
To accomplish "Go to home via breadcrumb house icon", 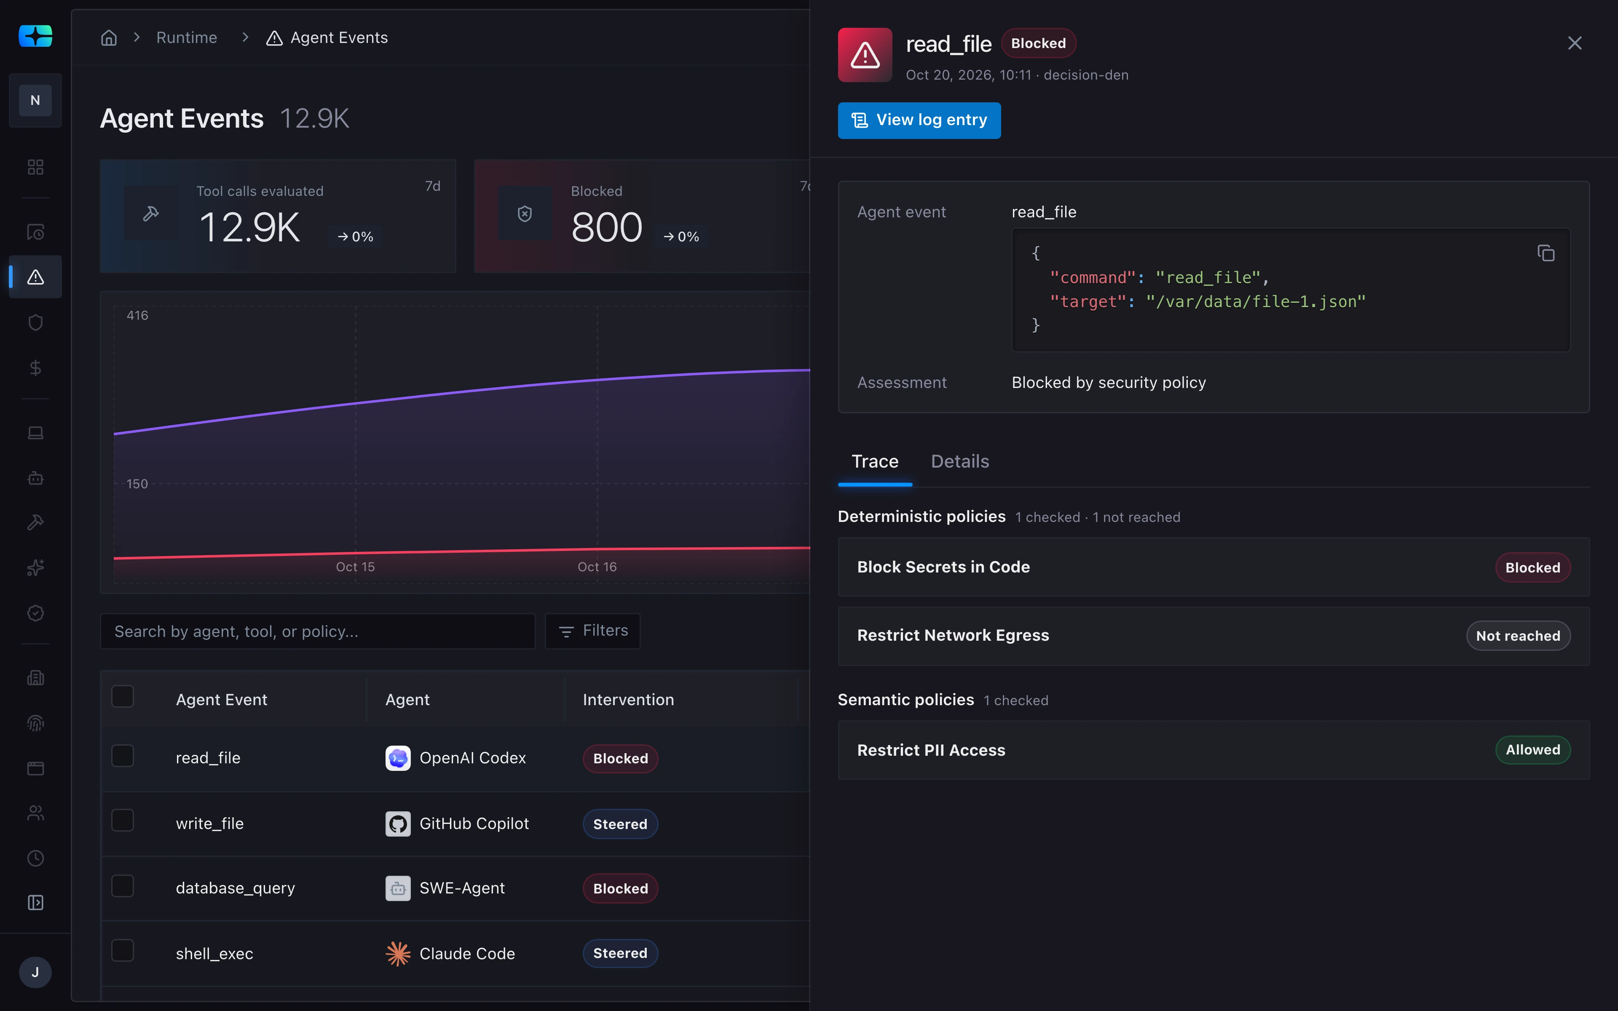I will coord(109,37).
